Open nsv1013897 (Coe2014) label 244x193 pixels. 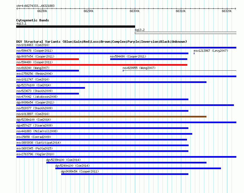coord(33,114)
